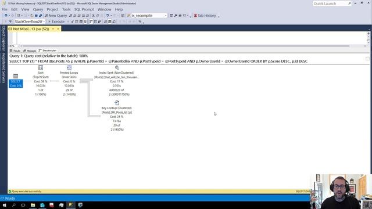
Task: Open the Object Explorer side panel
Action: coord(3,38)
